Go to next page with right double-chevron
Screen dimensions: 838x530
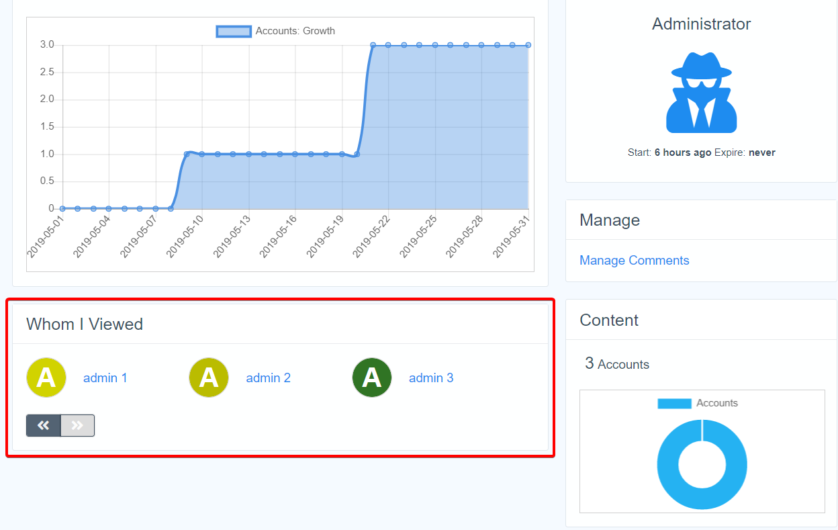(x=77, y=425)
